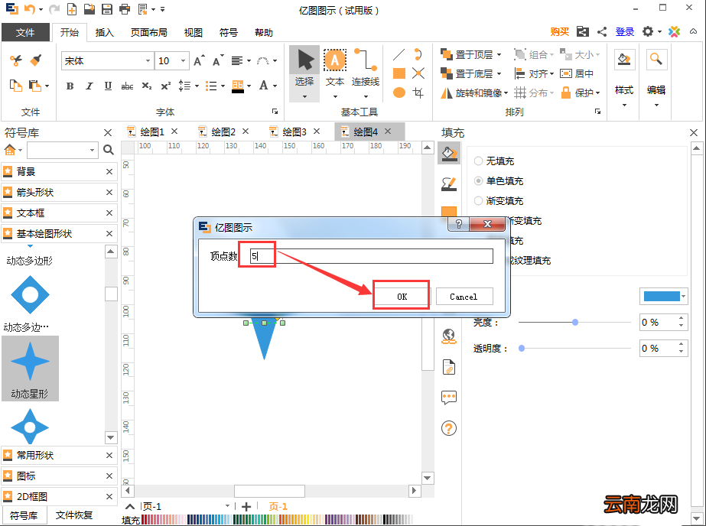Open the symbol library search combo box

coord(63,150)
